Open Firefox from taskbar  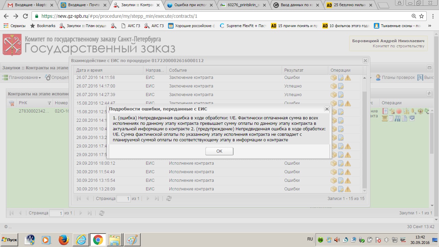[x=64, y=240]
